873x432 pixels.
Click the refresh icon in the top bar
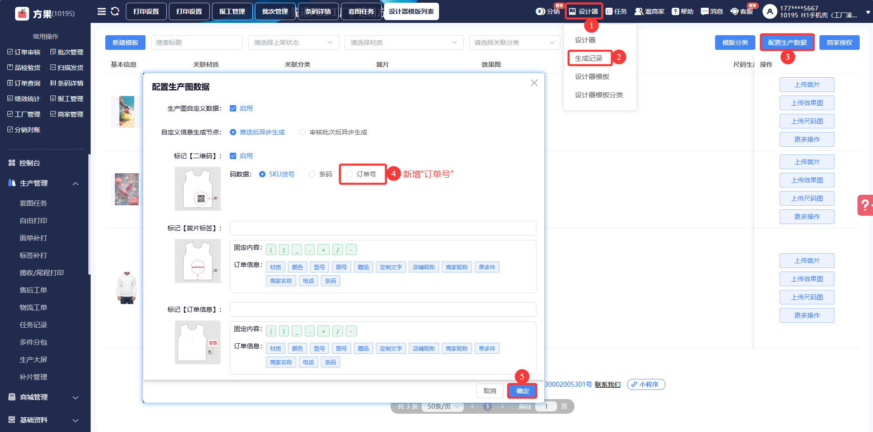pos(115,11)
